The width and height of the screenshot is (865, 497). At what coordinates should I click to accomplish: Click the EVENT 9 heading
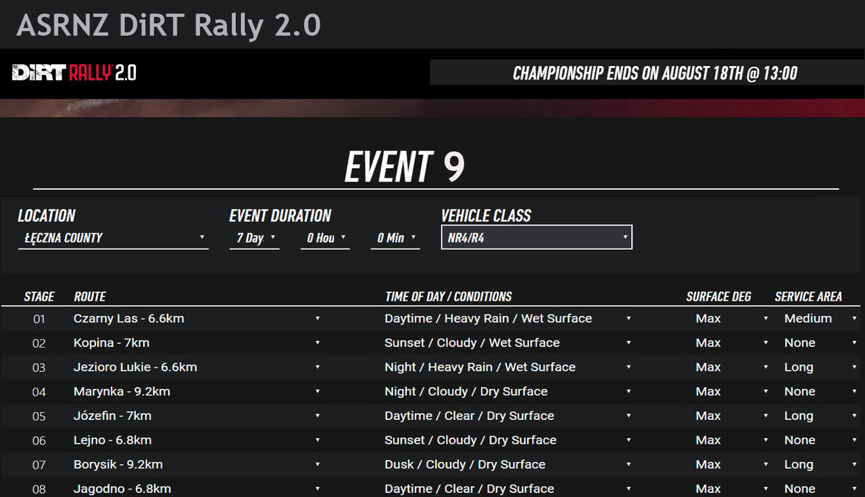click(x=405, y=166)
